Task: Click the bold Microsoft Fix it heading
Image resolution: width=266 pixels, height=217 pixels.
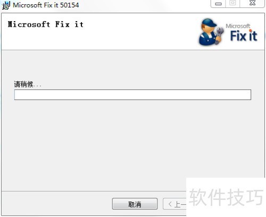Action: [x=46, y=24]
